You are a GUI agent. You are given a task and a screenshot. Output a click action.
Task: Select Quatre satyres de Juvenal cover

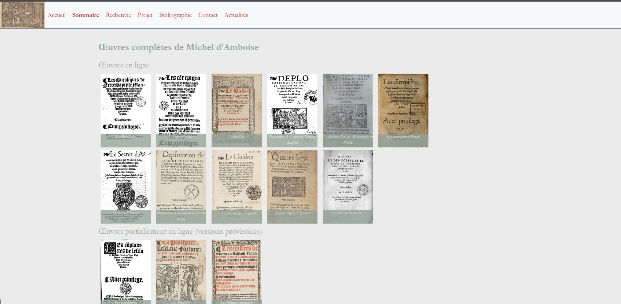point(292,187)
